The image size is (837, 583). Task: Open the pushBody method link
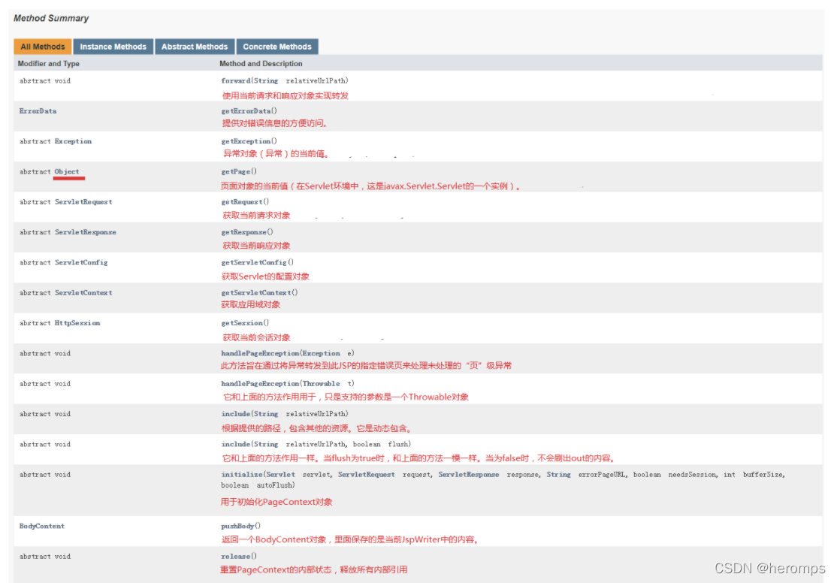(237, 527)
